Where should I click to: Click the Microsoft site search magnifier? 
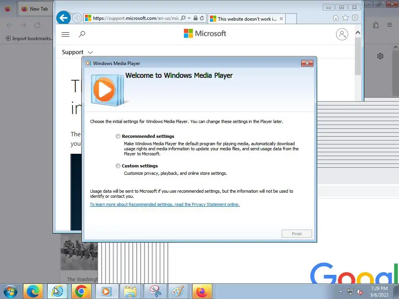pyautogui.click(x=82, y=34)
